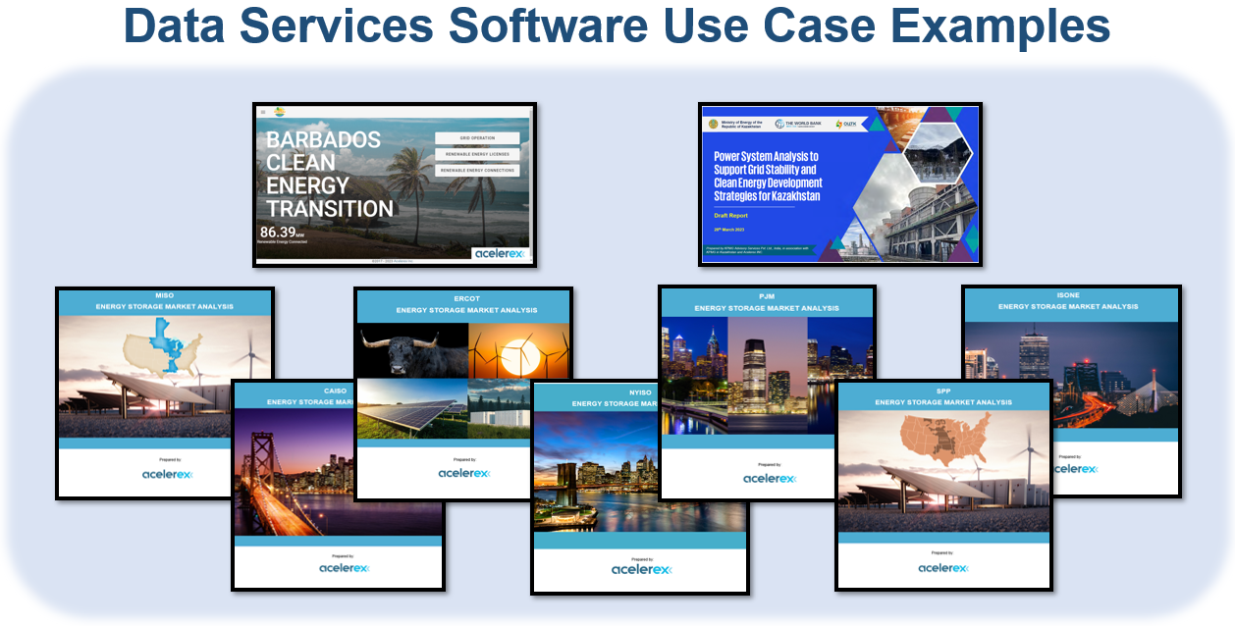Click the Acelerex logo on MISO report
Viewport: 1235px width, 626px height.
pyautogui.click(x=167, y=475)
